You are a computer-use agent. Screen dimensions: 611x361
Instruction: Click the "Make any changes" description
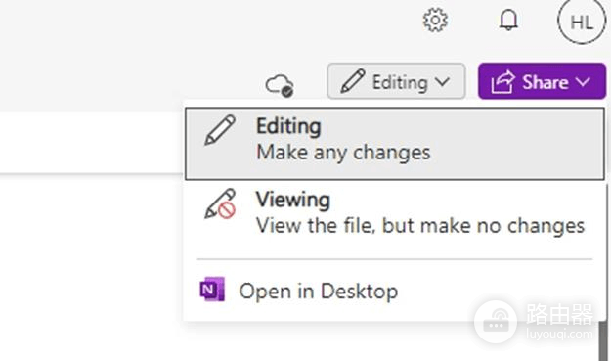(343, 152)
